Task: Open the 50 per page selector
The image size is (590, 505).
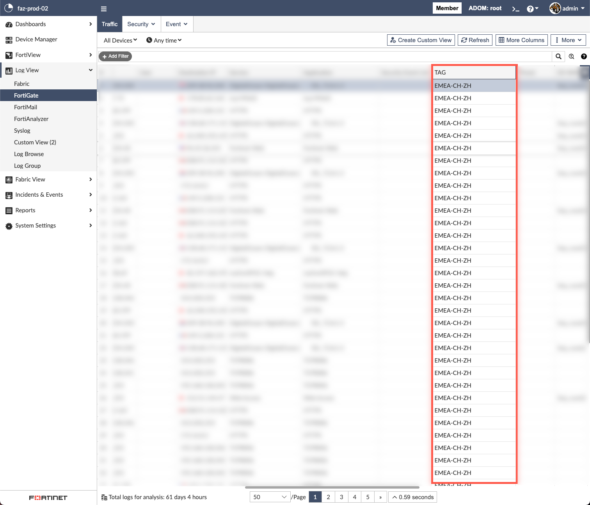Action: pos(270,497)
